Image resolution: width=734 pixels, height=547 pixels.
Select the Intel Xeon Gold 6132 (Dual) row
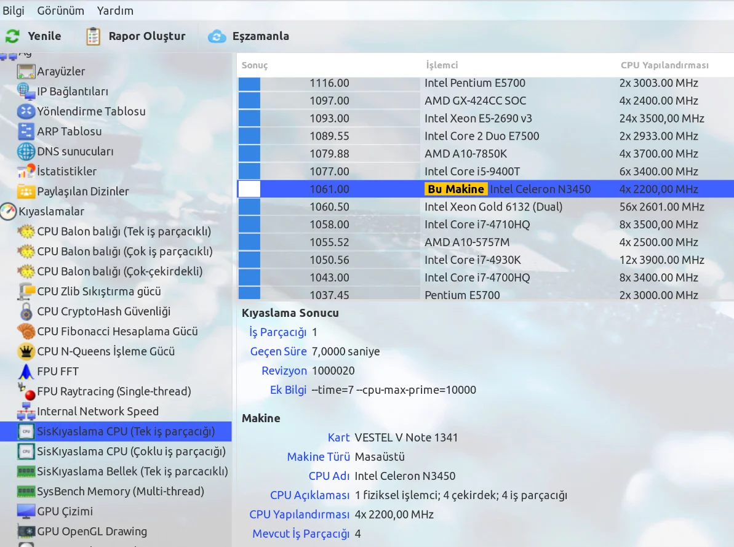pos(486,207)
